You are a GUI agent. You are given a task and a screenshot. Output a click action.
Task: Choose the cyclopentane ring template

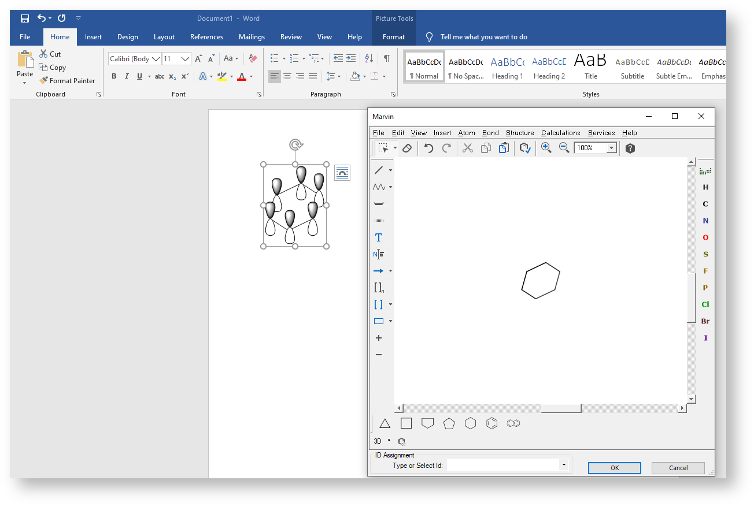click(x=449, y=423)
